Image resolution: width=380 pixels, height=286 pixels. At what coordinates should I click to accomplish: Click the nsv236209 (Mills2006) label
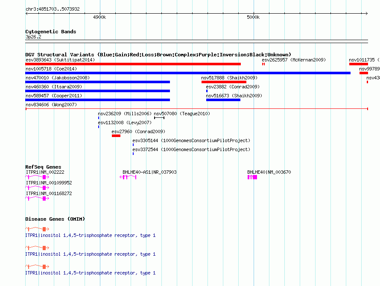point(125,114)
